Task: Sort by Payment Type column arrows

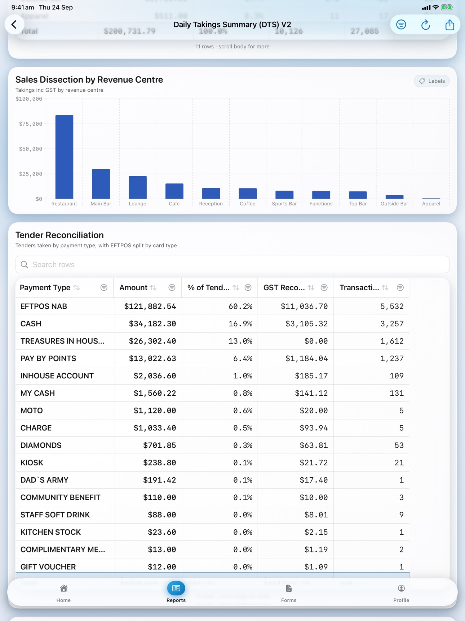Action: click(x=77, y=288)
